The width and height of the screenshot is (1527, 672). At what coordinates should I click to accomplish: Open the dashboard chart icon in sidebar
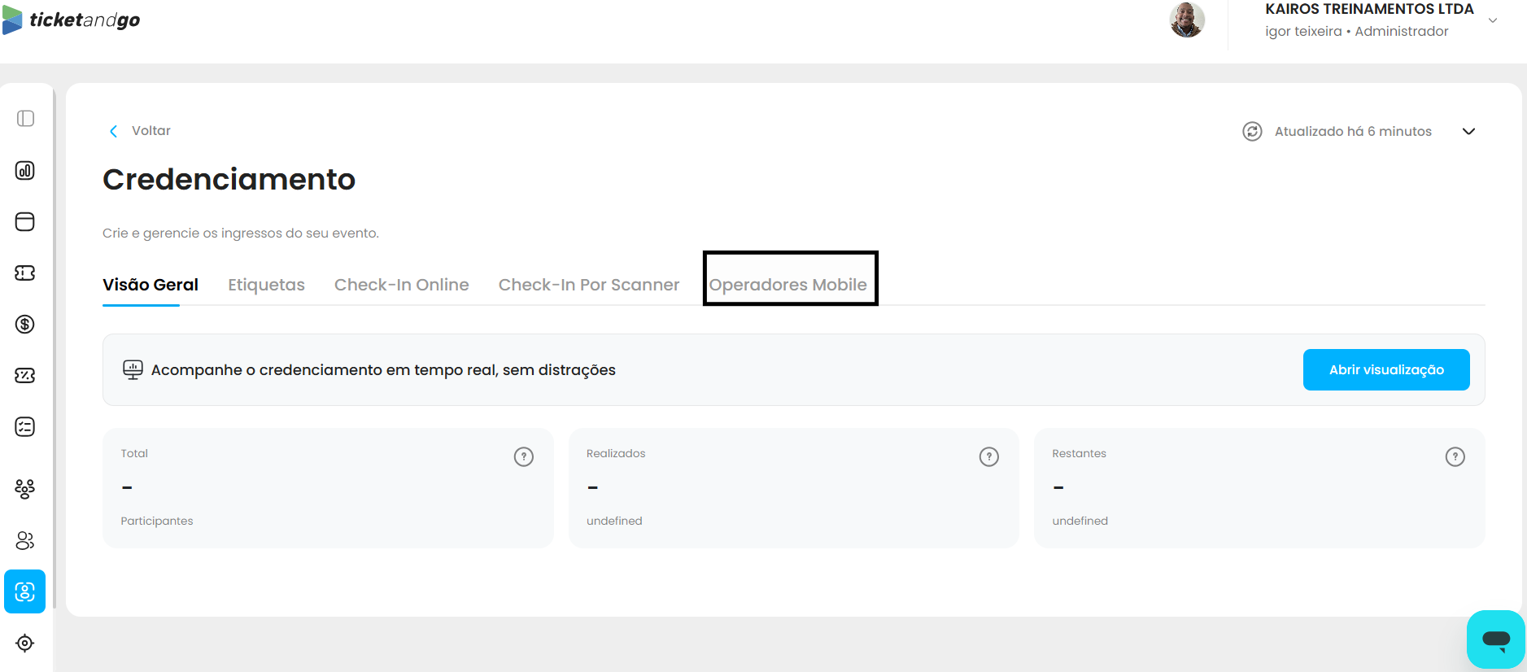click(25, 170)
